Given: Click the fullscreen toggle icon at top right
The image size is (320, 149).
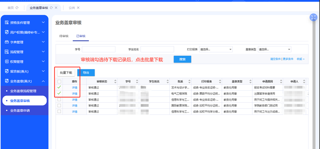Looking at the screenshot, I should [313, 18].
